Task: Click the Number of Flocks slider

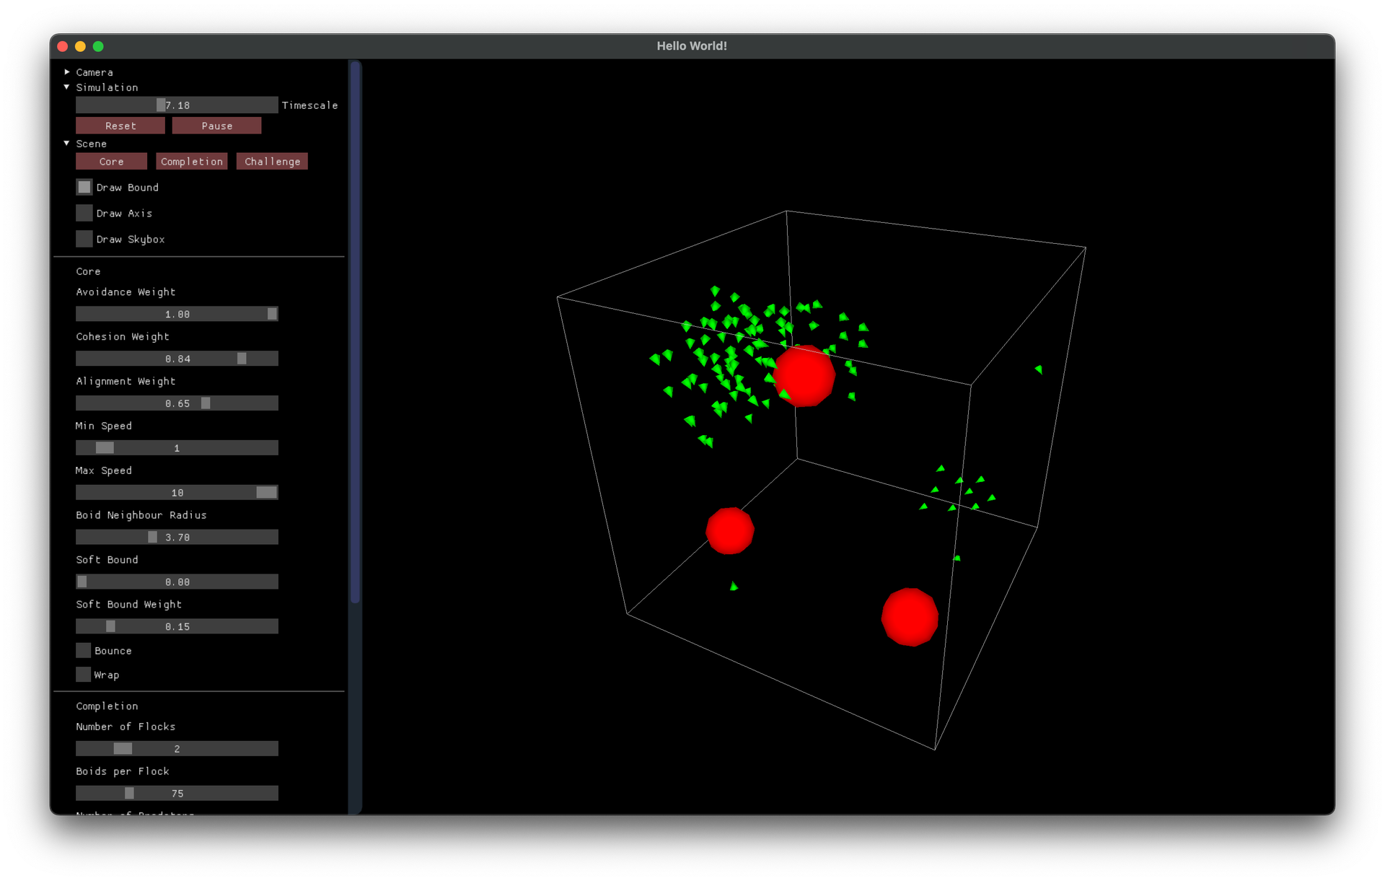Action: tap(177, 749)
